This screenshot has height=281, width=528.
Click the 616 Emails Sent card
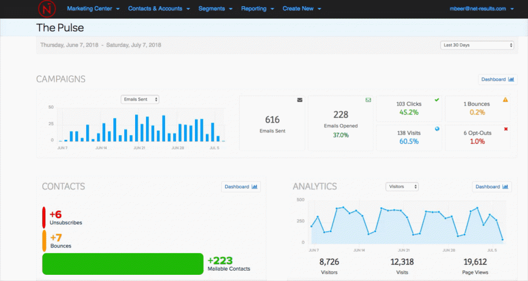pos(272,123)
